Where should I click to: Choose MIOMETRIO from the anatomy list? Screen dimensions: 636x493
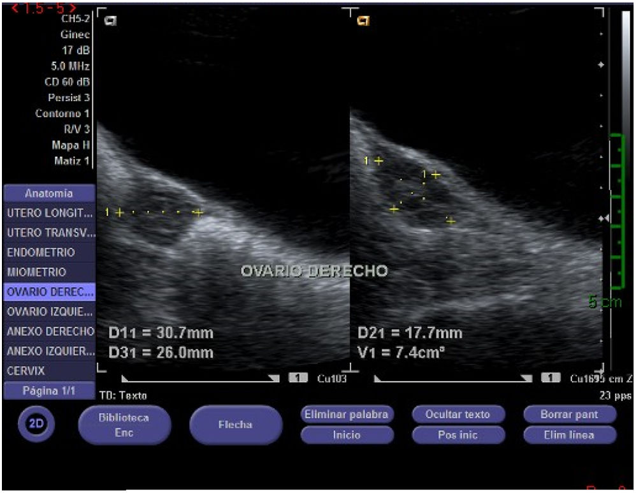click(49, 272)
